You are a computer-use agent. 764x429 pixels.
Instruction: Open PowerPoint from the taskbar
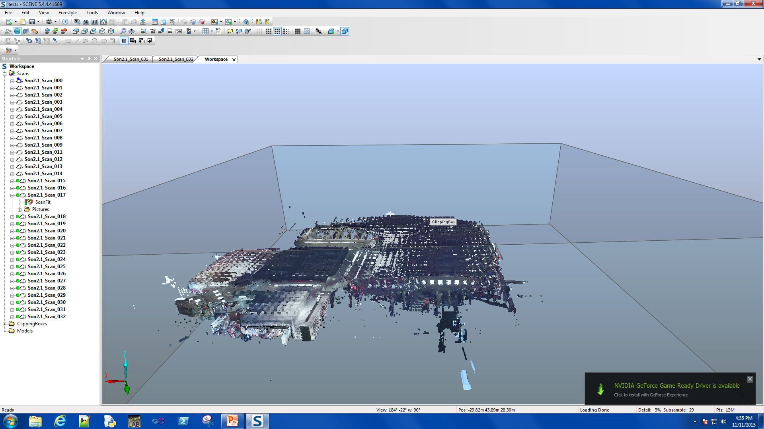tap(232, 421)
